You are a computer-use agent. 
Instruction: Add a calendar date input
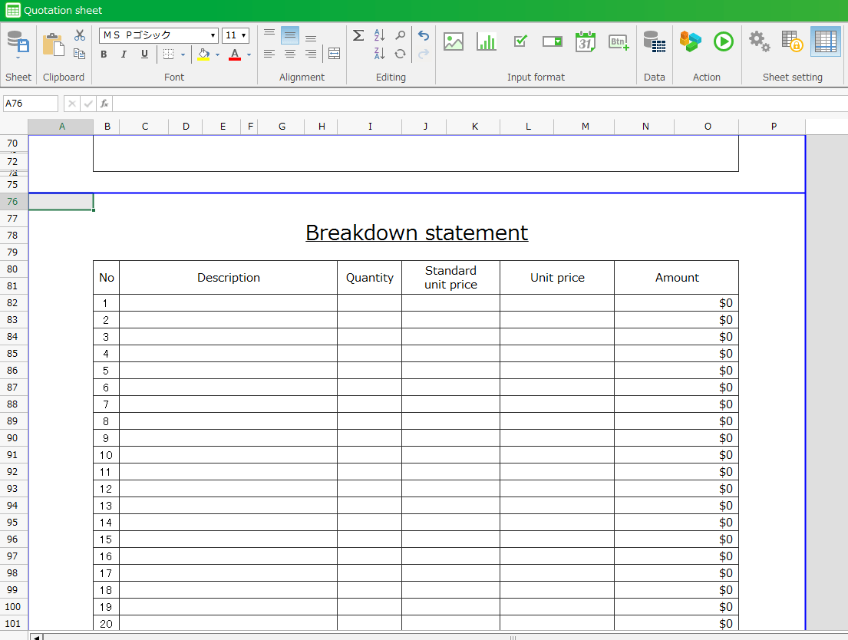tap(586, 42)
